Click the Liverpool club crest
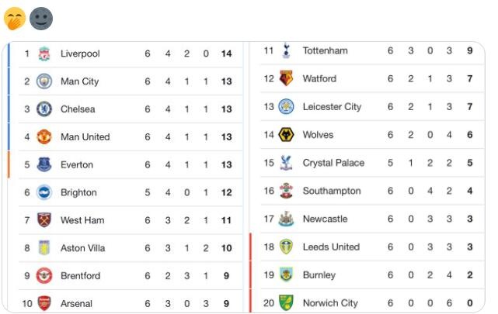Viewport: 498px width, 314px height. tap(44, 53)
